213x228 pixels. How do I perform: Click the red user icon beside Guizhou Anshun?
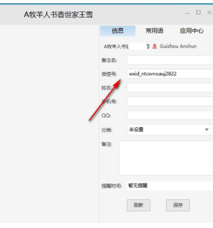pyautogui.click(x=155, y=46)
